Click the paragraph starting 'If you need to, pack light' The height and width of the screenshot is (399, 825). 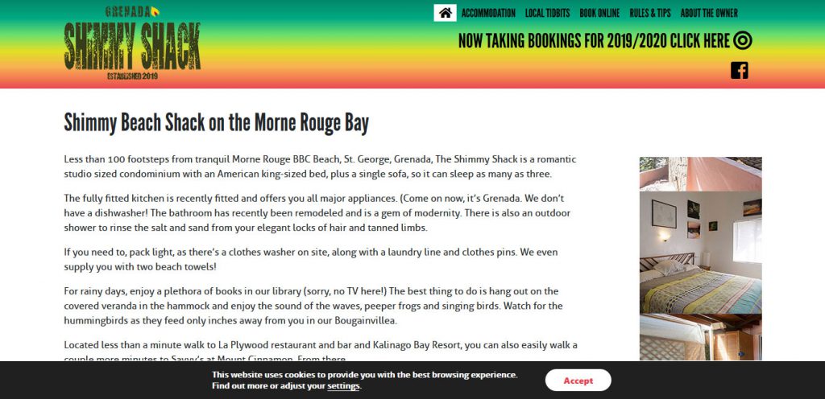point(311,259)
